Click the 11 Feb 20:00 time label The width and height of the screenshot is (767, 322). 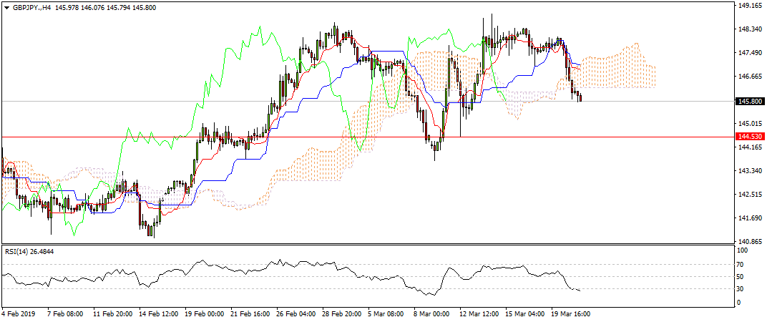(112, 313)
